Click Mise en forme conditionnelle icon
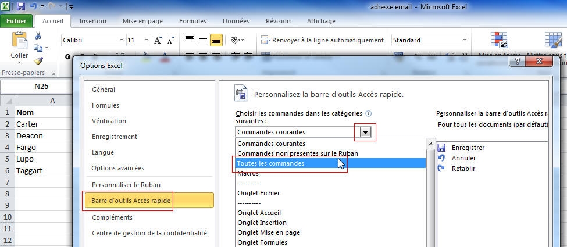Image resolution: width=567 pixels, height=247 pixels. click(x=500, y=40)
